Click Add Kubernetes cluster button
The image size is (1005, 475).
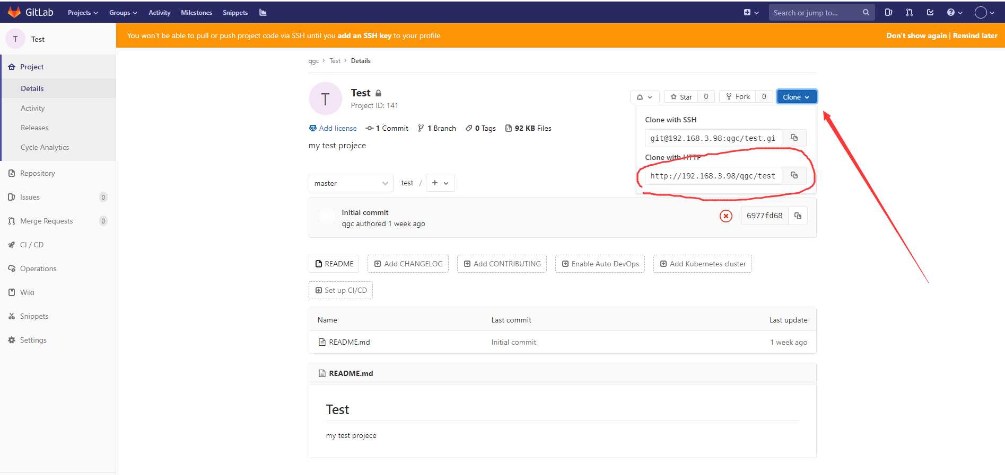[702, 264]
